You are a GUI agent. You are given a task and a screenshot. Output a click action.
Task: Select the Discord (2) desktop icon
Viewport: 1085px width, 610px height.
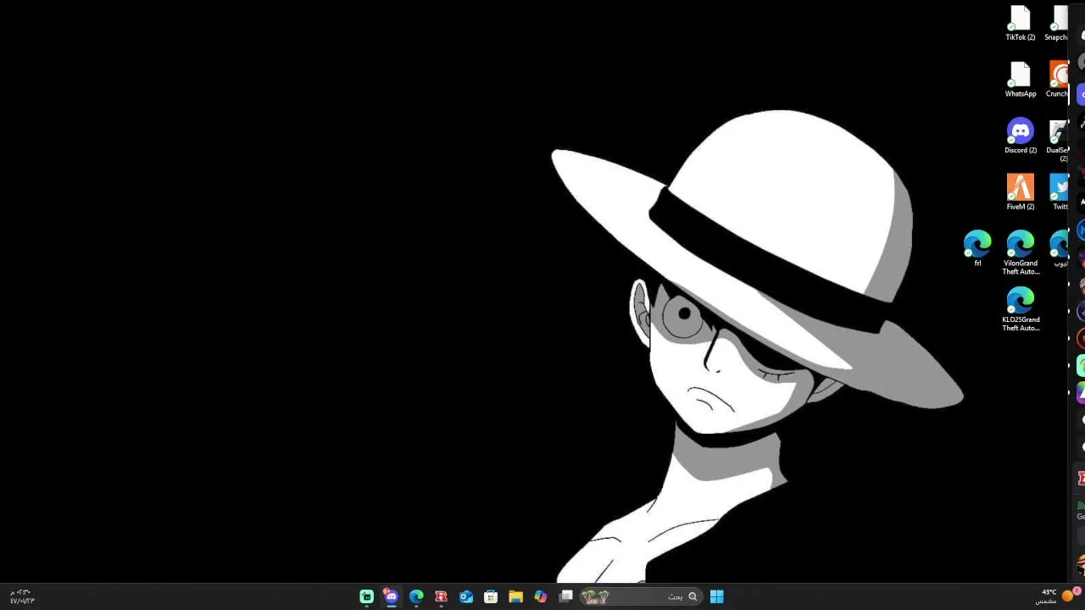(1021, 136)
